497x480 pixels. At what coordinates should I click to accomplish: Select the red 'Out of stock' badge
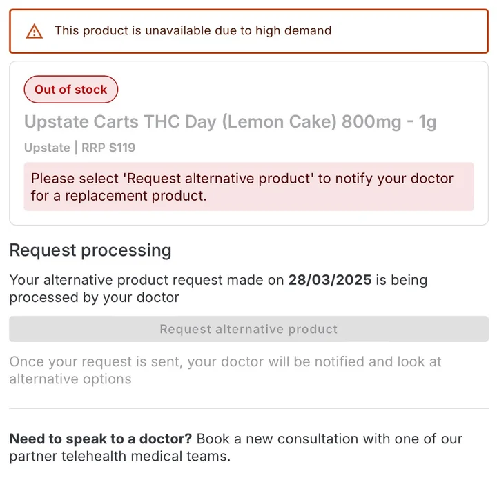(x=71, y=90)
